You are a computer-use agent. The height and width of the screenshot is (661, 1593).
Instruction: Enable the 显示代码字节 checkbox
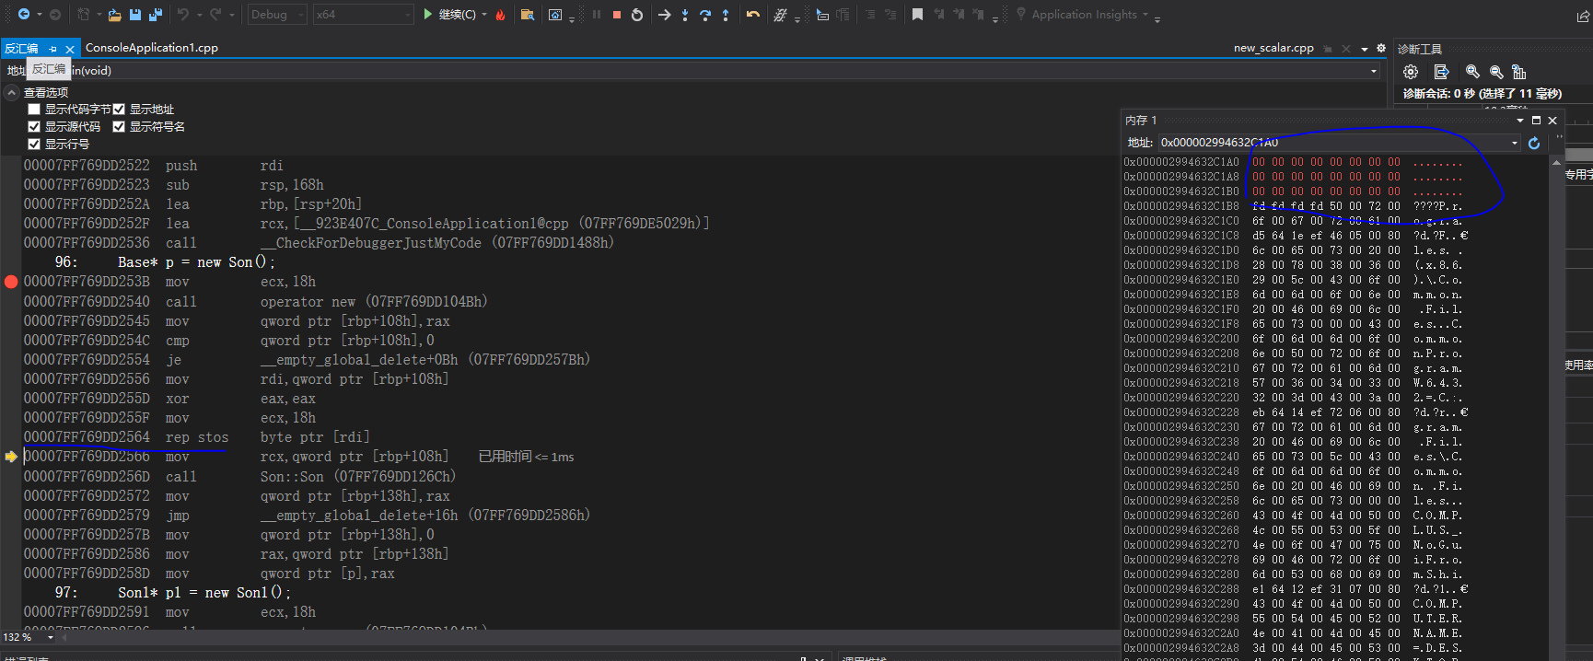point(34,110)
